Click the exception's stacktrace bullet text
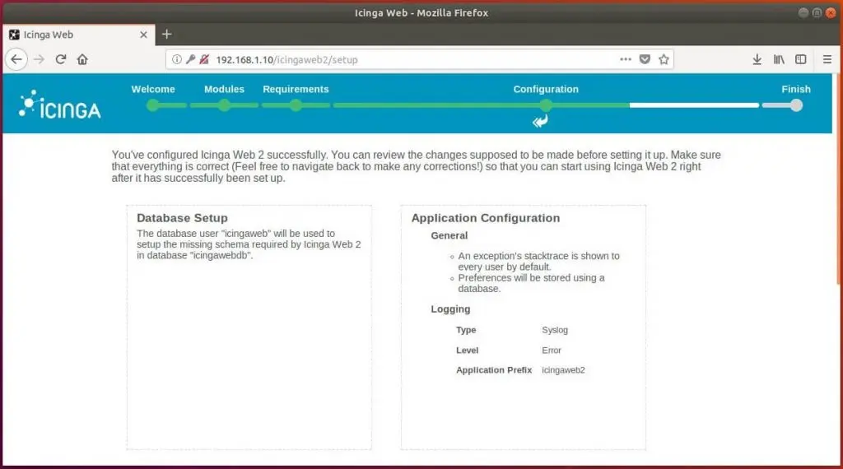The image size is (843, 469). (x=538, y=262)
